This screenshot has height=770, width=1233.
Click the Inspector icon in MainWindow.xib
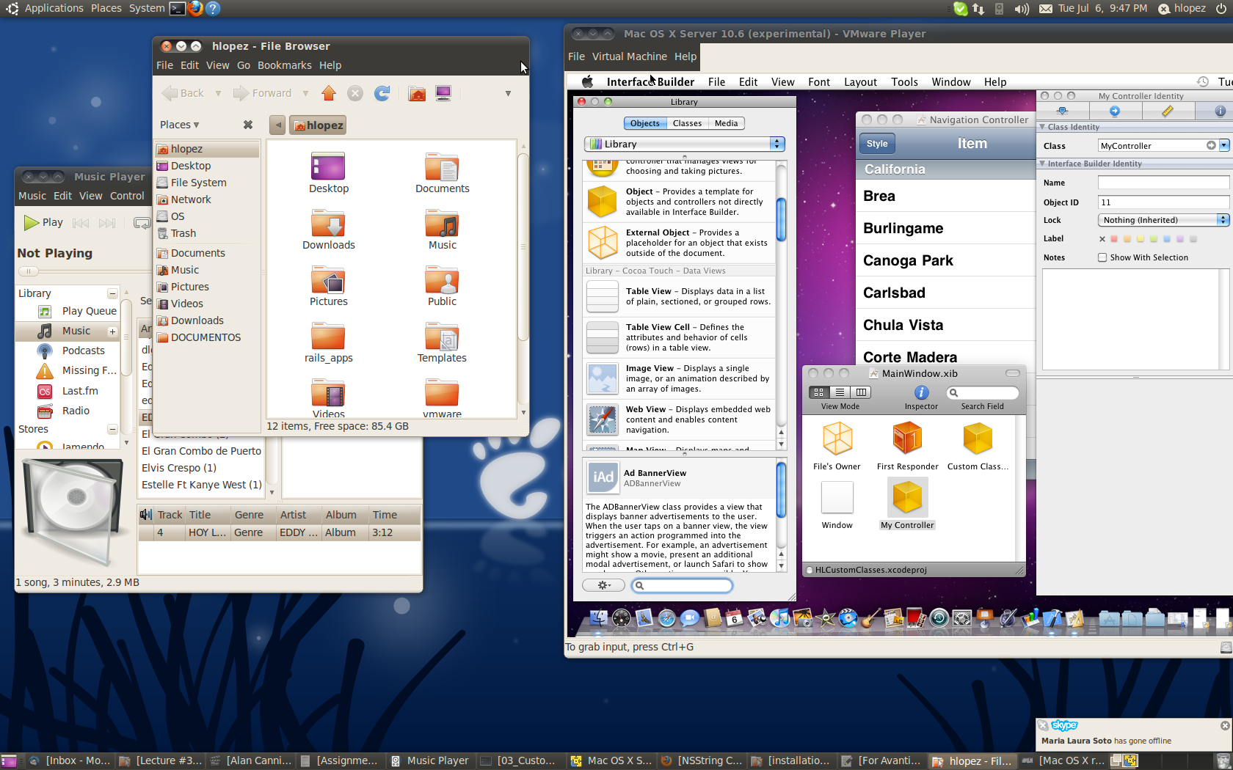(921, 393)
